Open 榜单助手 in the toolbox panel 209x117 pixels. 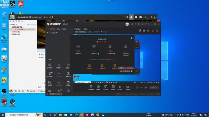tap(68, 75)
